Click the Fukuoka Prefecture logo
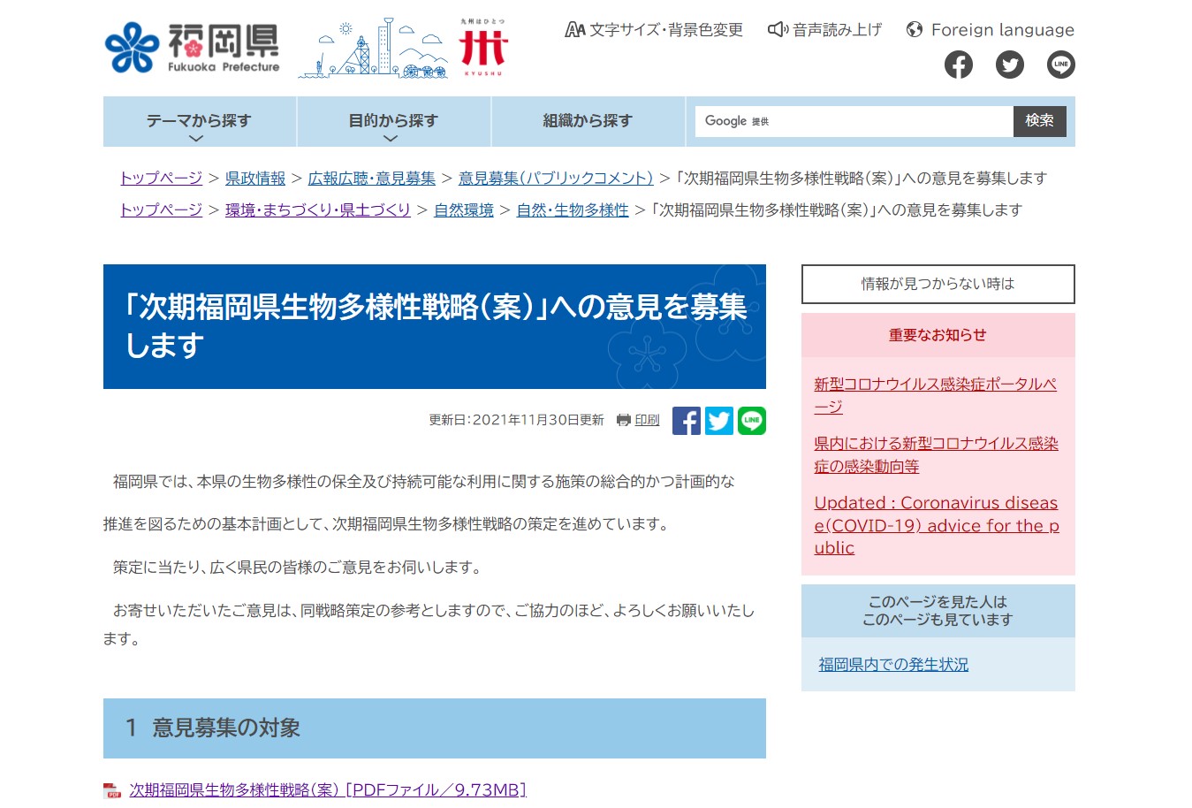 (192, 48)
